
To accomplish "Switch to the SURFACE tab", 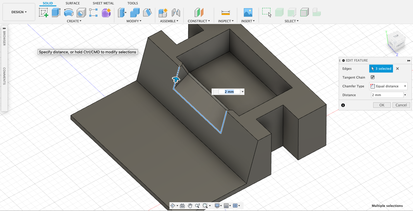I will (x=73, y=3).
